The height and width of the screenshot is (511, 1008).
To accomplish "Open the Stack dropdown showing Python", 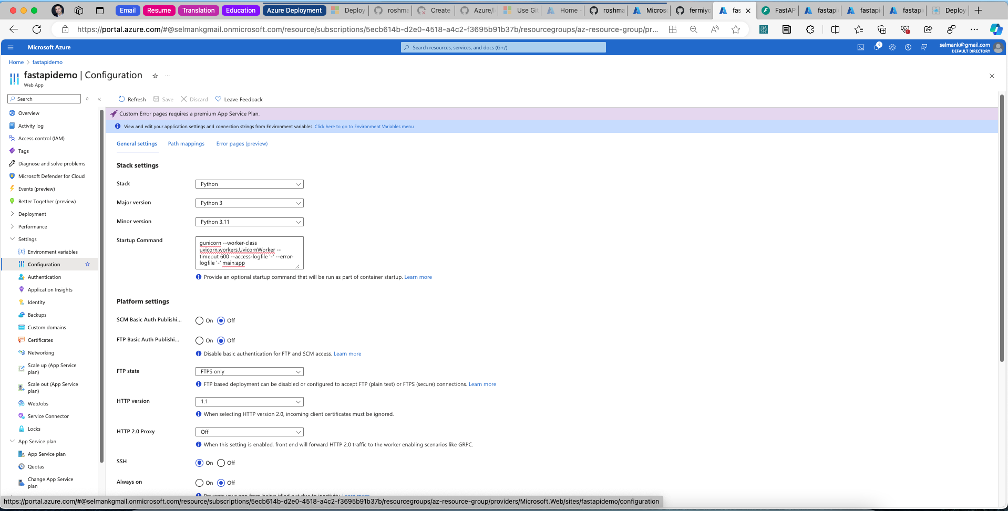I will pos(249,184).
